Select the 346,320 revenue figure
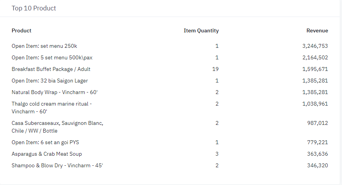342x185 pixels. point(318,165)
